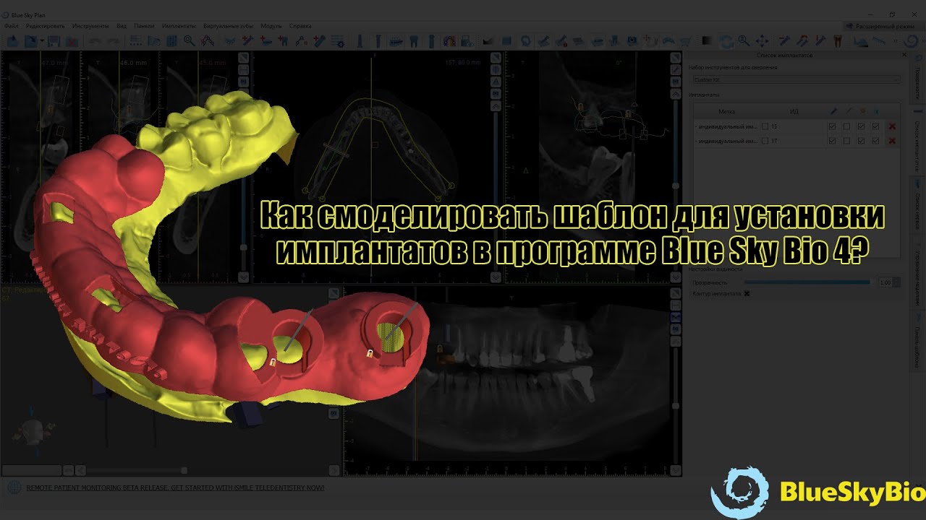Click the shopping cart toolbar icon
The height and width of the screenshot is (520, 926).
pyautogui.click(x=684, y=41)
